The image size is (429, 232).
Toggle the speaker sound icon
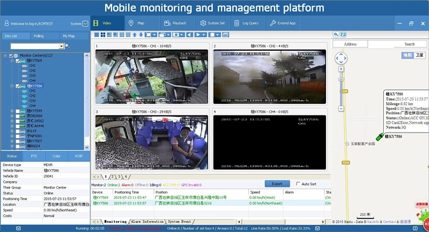[x=190, y=35]
